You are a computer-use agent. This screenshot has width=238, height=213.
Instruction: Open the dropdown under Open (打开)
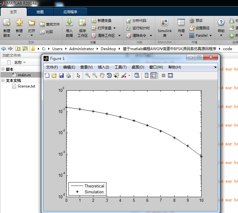(31, 35)
